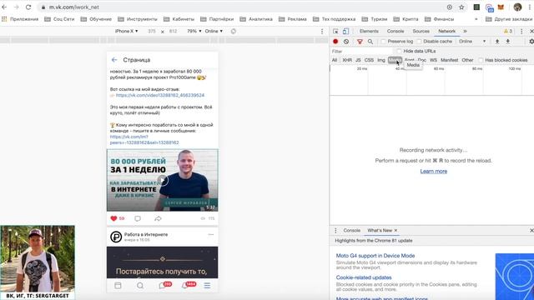534x300 pixels.
Task: Open the Console tab in bottom drawer
Action: [x=352, y=231]
